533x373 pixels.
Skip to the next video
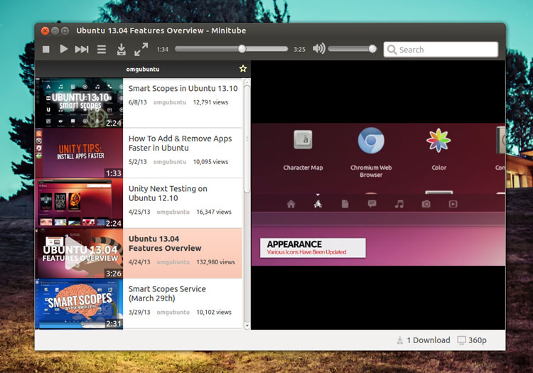coord(82,49)
